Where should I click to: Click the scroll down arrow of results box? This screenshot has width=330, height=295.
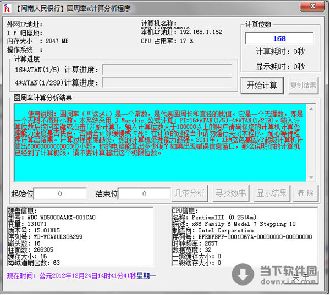pyautogui.click(x=311, y=177)
